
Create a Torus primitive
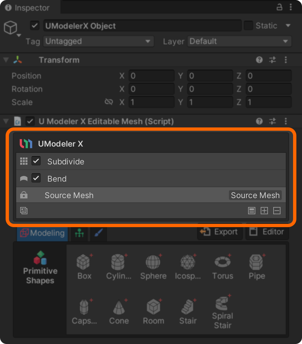[x=223, y=267]
